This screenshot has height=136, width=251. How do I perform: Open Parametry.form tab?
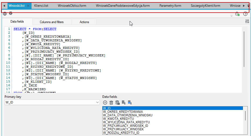pos(170,6)
